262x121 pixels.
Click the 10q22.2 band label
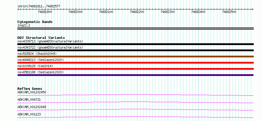(x=24, y=26)
